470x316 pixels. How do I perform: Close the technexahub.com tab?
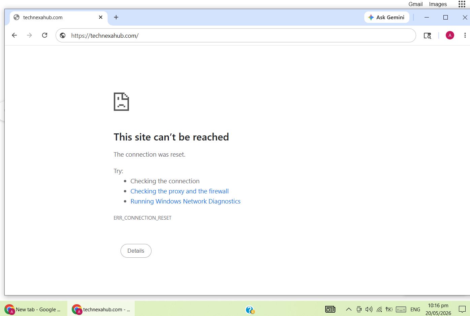click(101, 17)
